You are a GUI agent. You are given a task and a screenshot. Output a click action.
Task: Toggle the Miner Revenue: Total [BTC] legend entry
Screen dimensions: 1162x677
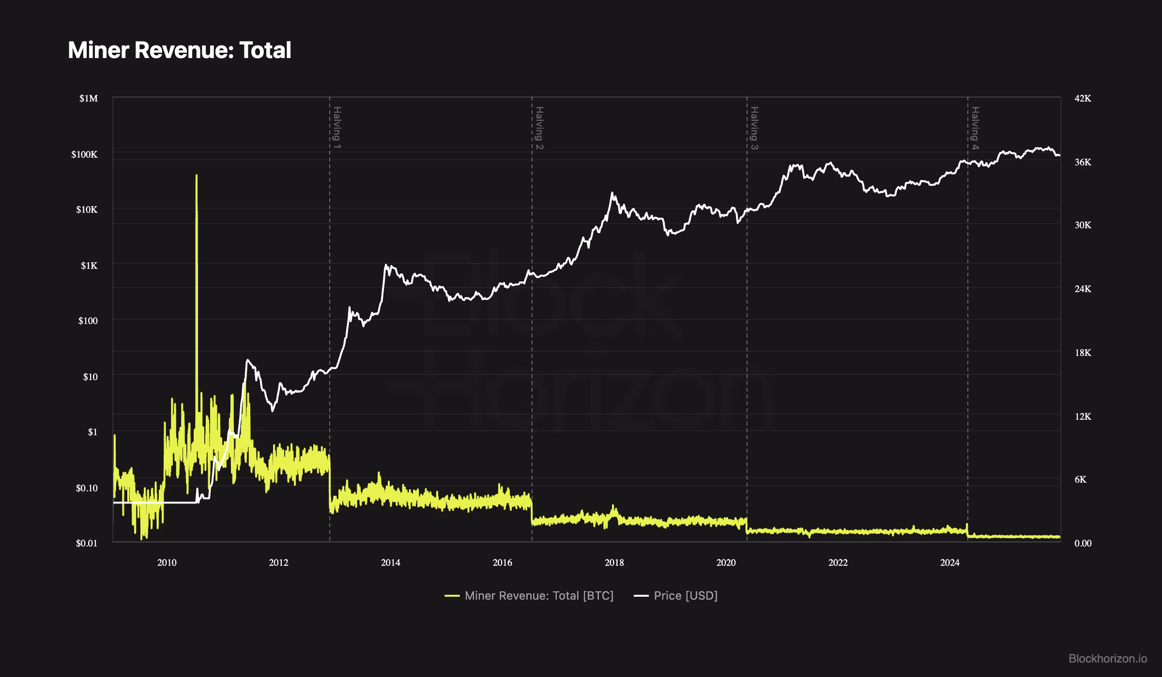(538, 596)
